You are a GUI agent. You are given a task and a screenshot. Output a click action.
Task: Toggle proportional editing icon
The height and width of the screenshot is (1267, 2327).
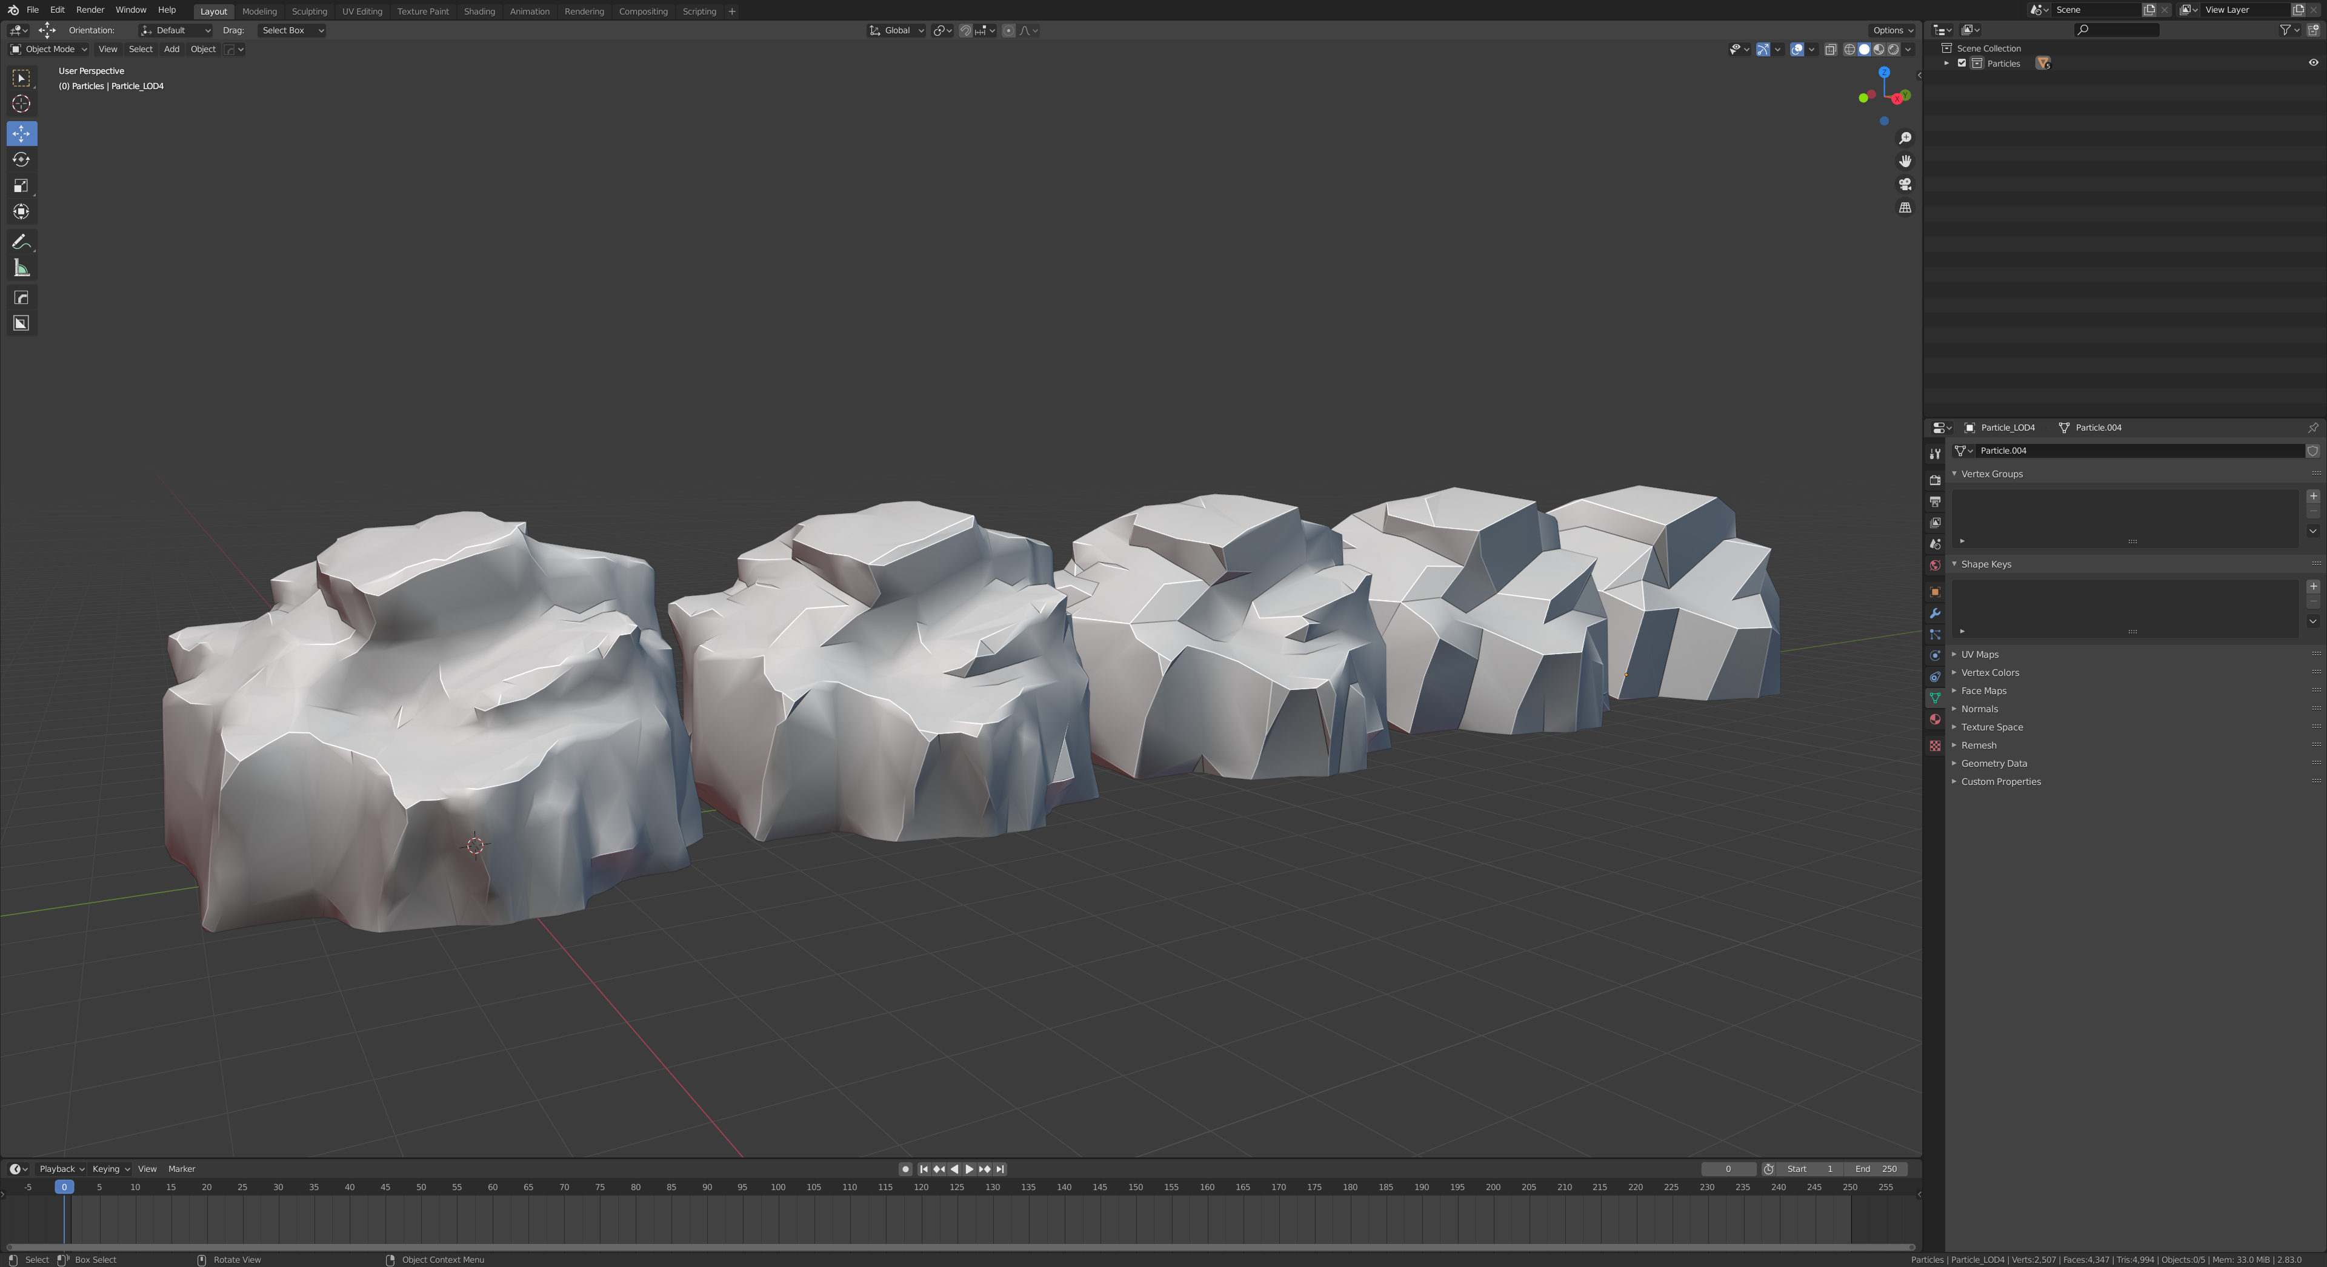1009,31
